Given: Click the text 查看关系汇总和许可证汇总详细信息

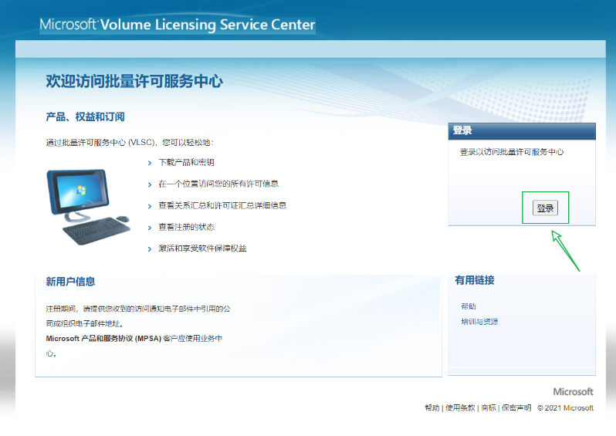Looking at the screenshot, I should [222, 205].
